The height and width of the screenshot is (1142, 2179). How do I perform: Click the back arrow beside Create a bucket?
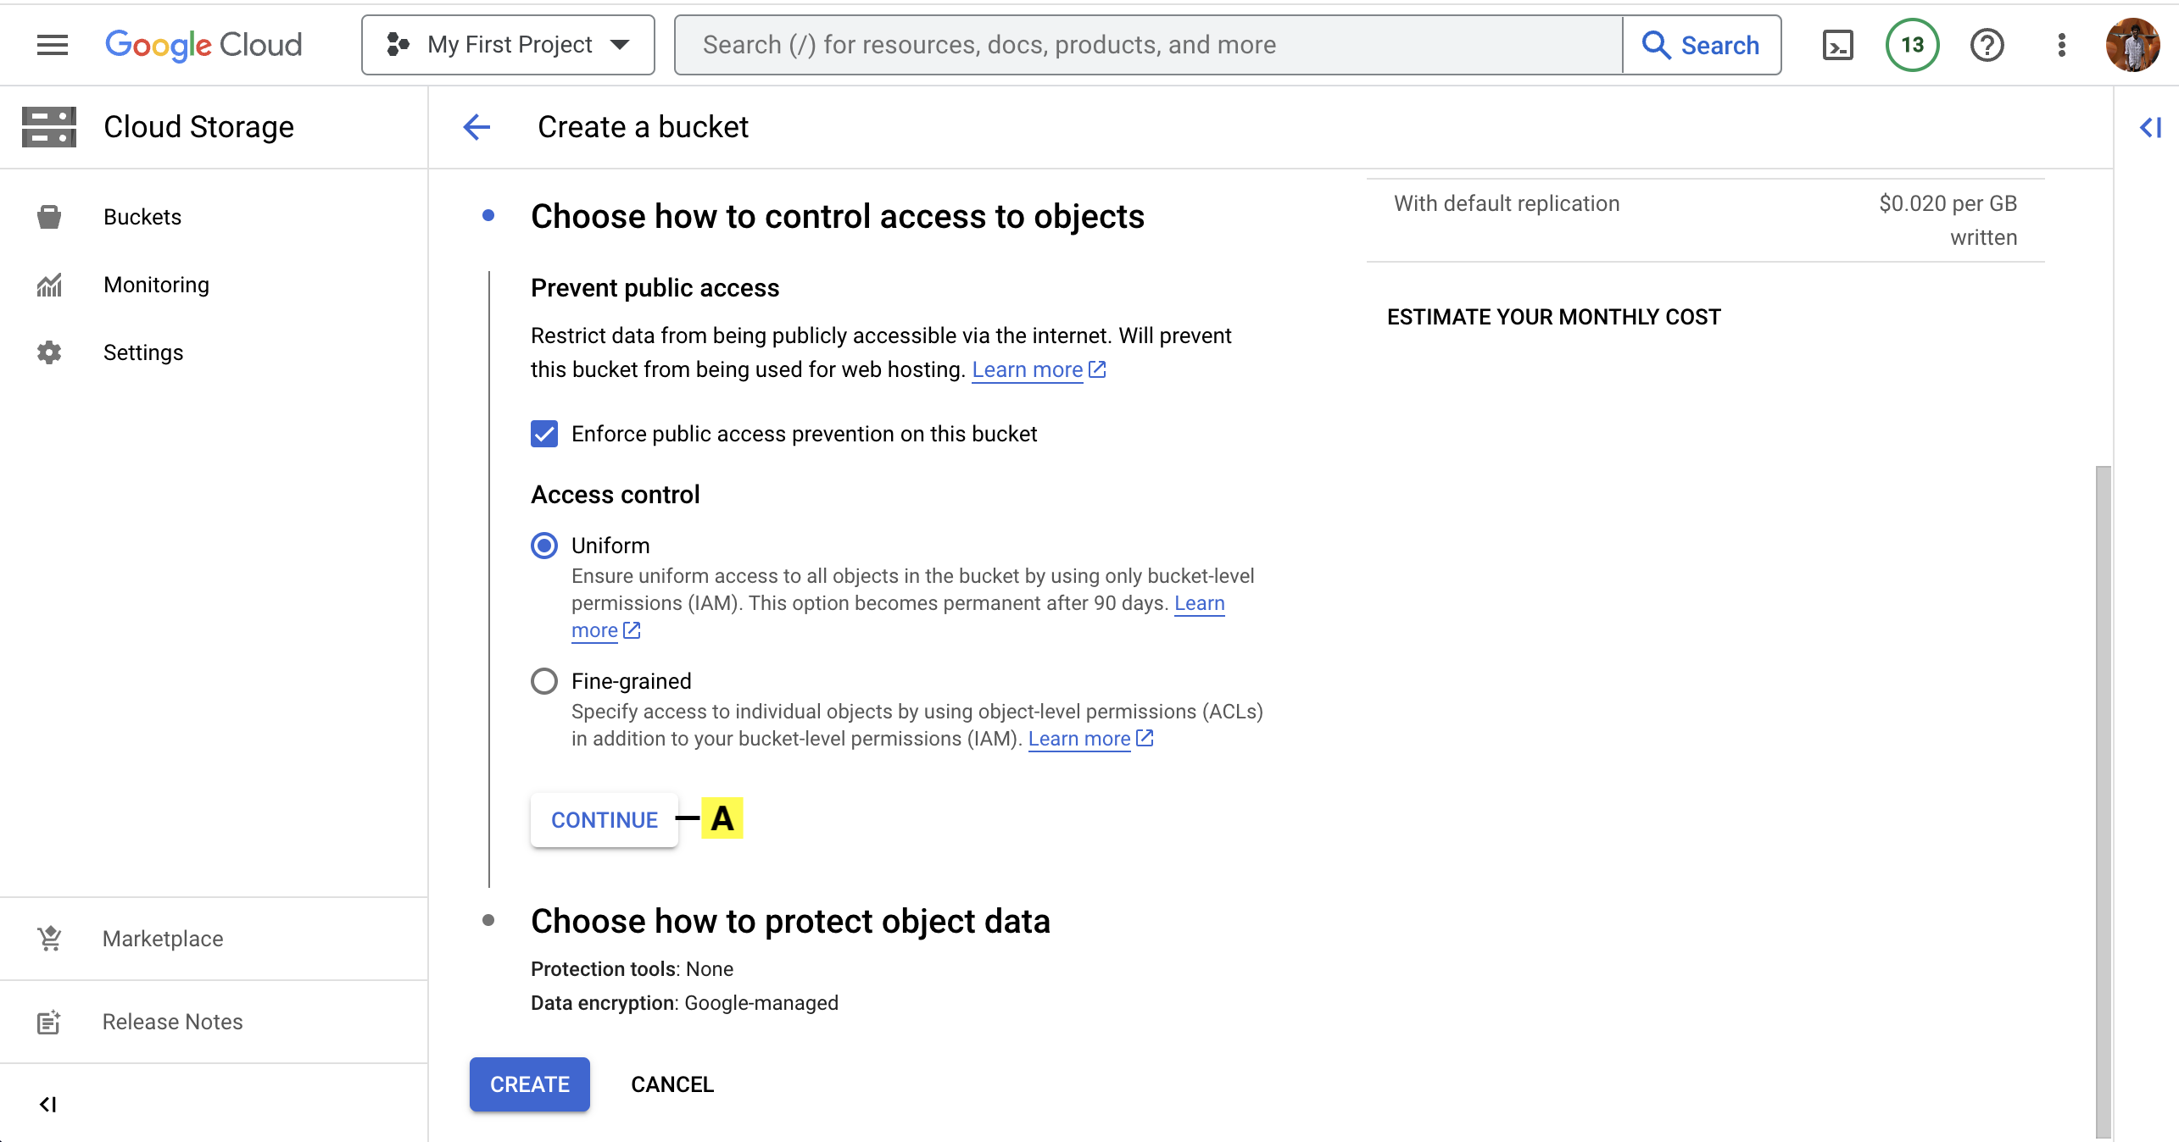tap(477, 127)
